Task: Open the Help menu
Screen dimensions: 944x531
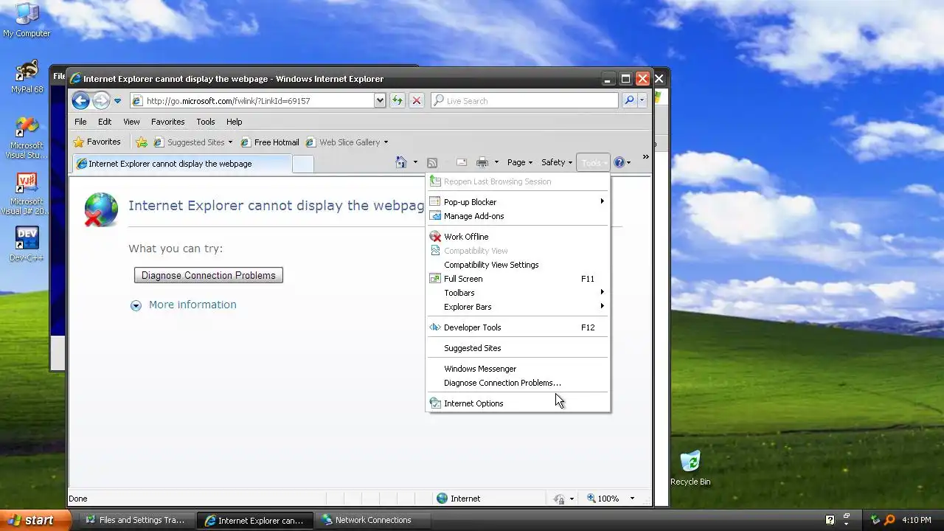Action: coord(234,122)
